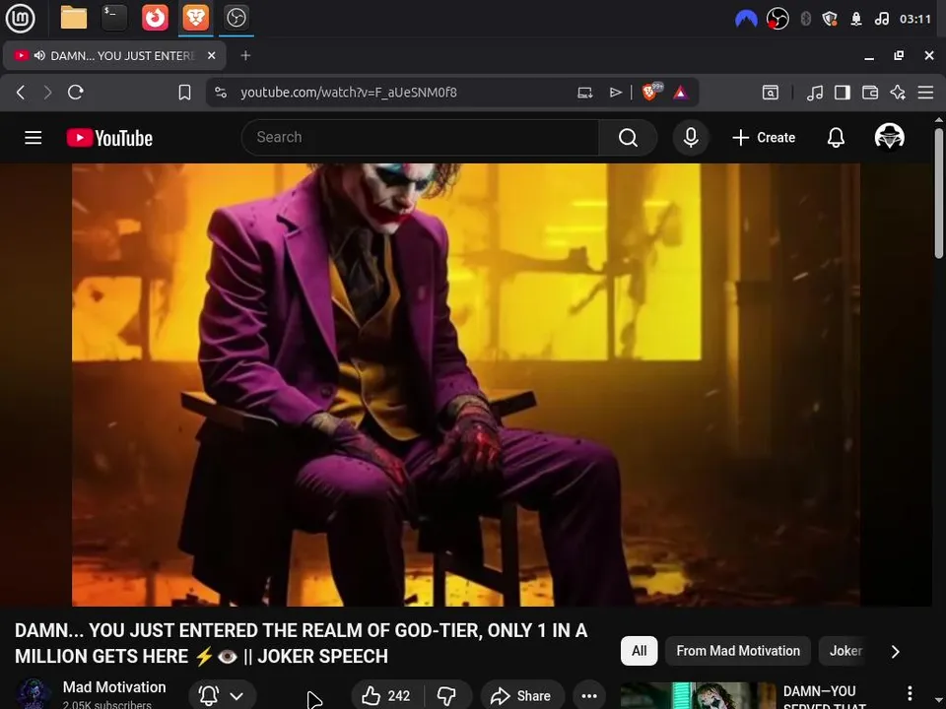The height and width of the screenshot is (709, 946).
Task: Open the notifications bell in the system tray
Action: pos(856,20)
